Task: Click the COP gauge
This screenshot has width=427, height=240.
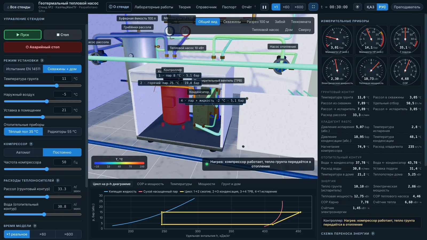Action: (x=405, y=71)
